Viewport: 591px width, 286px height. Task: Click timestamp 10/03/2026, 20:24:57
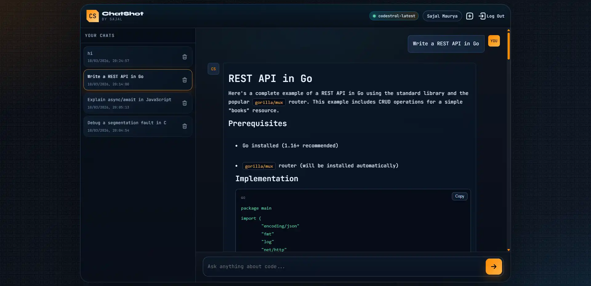click(108, 61)
